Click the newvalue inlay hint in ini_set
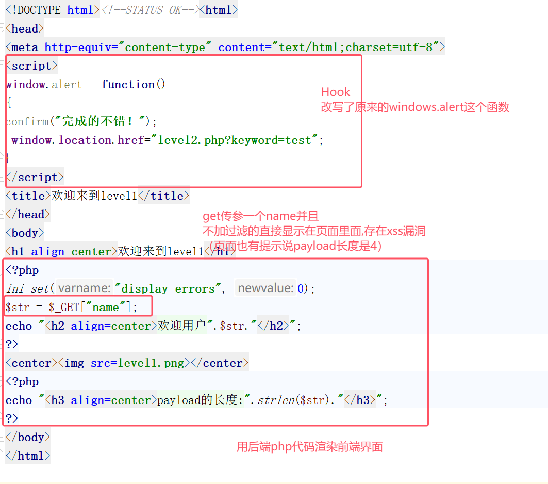 265,288
